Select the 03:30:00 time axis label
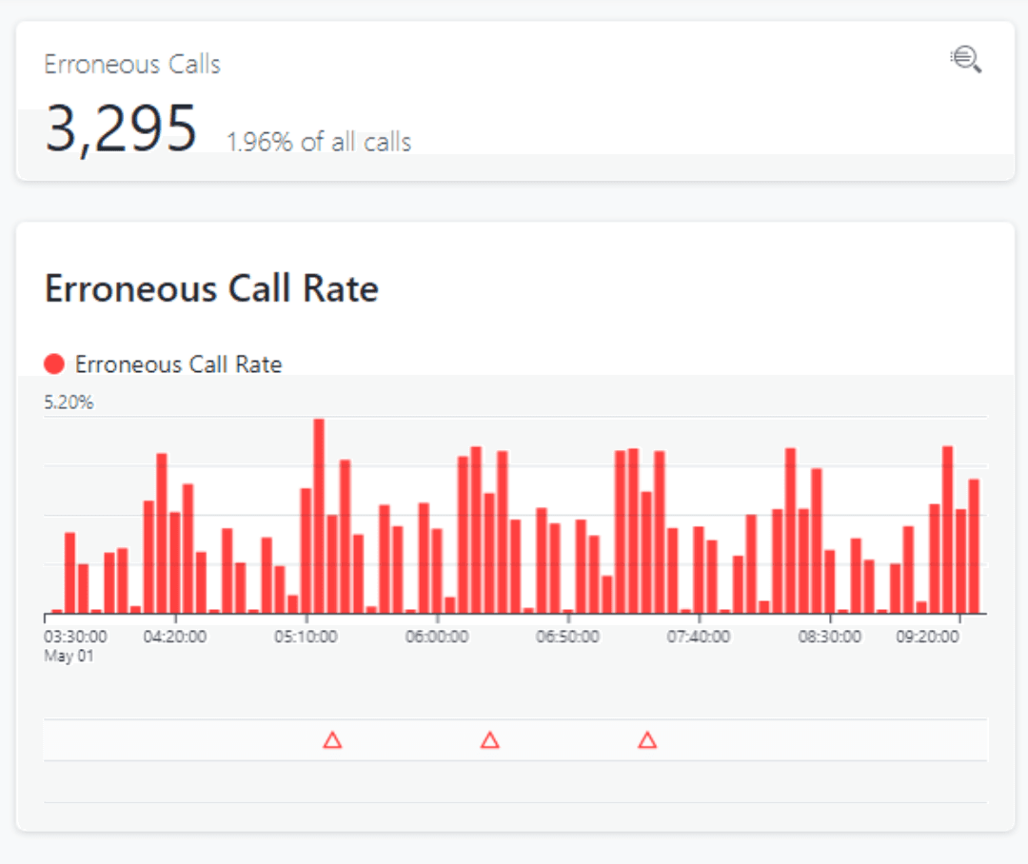The width and height of the screenshot is (1028, 864). pos(76,637)
